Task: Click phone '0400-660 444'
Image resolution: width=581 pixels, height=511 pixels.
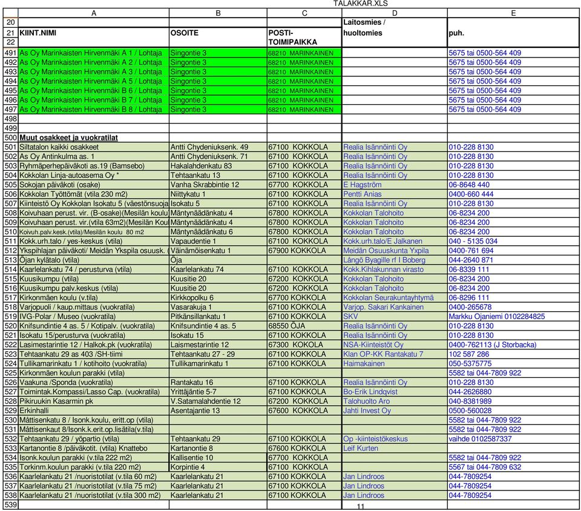Action: [x=513, y=194]
